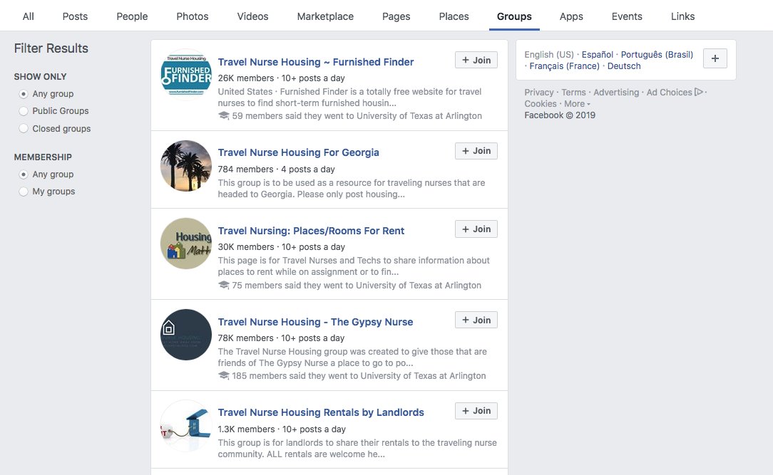Switch to the Pages tab
This screenshot has height=475, width=773.
(x=396, y=16)
